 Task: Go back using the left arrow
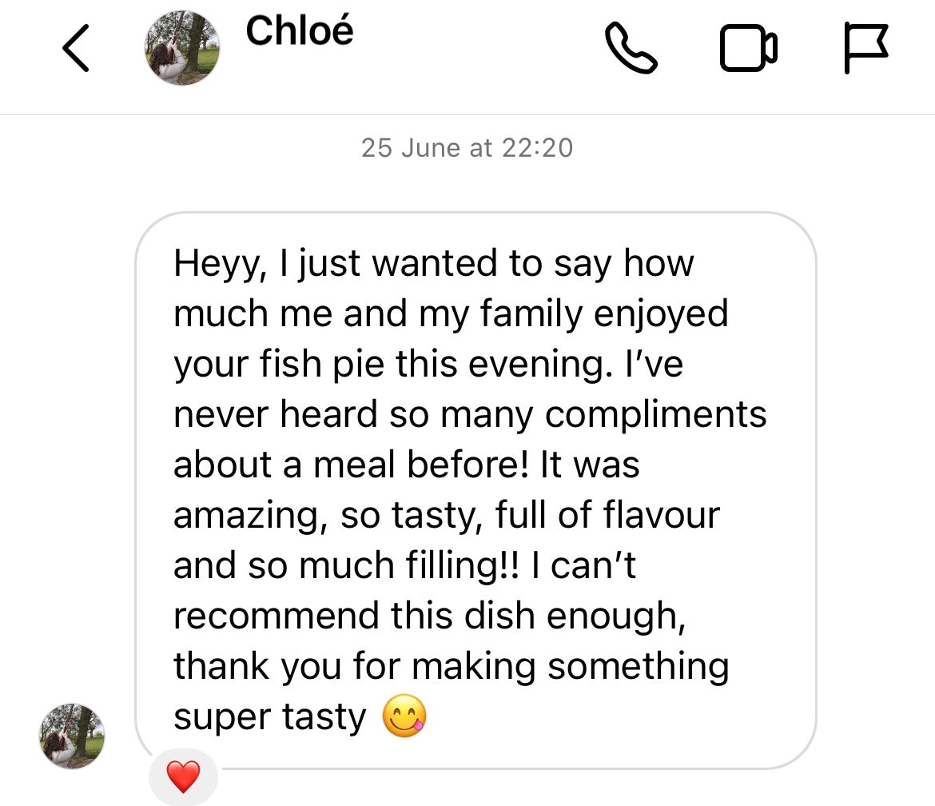(76, 49)
